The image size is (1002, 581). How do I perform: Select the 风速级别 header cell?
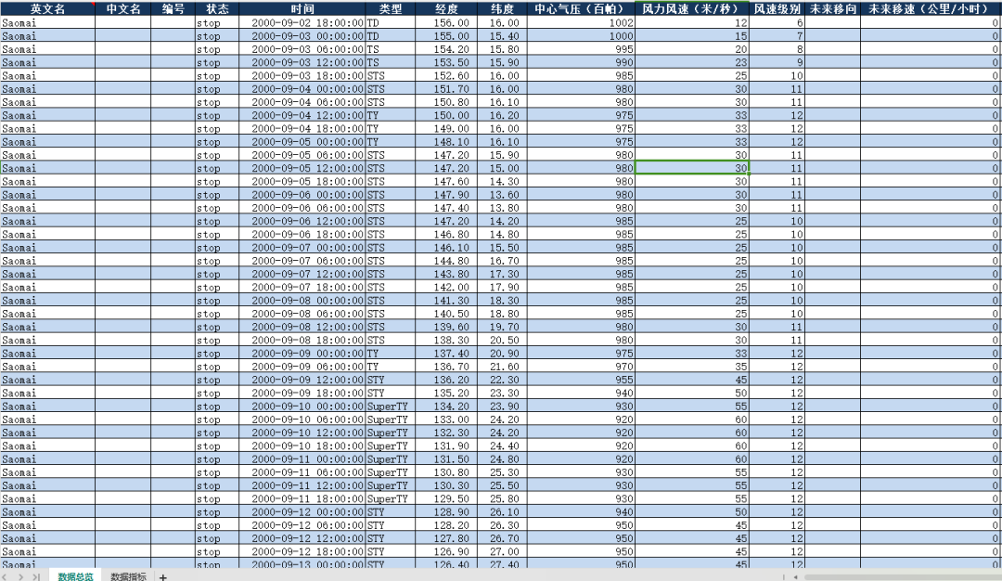(x=777, y=9)
